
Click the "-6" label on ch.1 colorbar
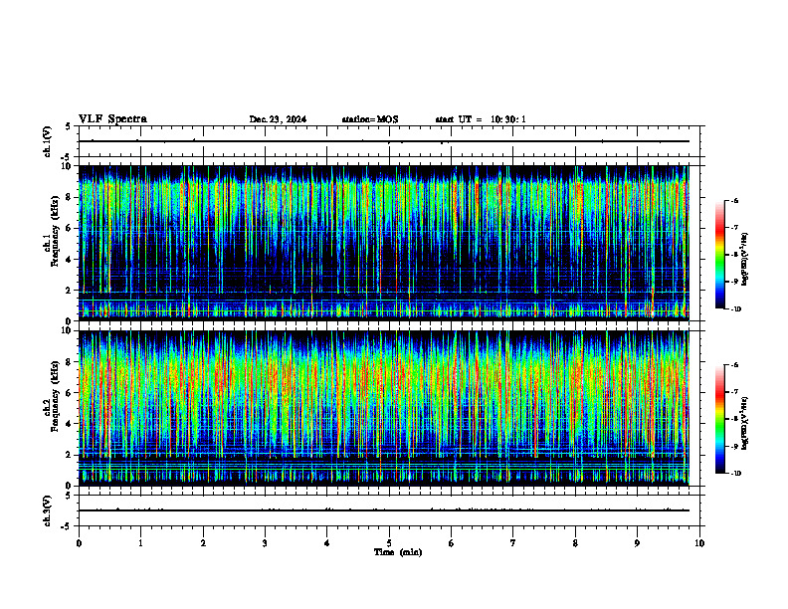734,200
